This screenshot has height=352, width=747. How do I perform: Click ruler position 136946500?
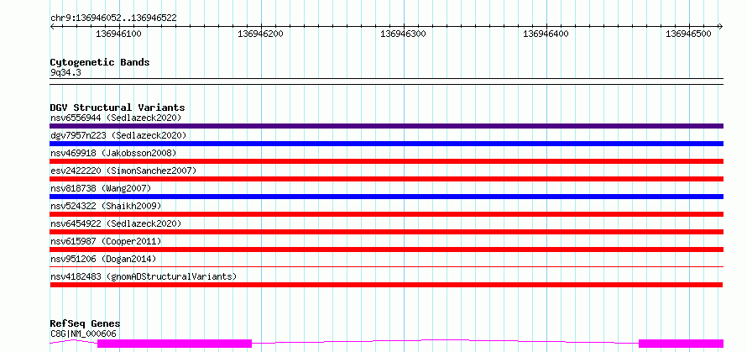688,34
